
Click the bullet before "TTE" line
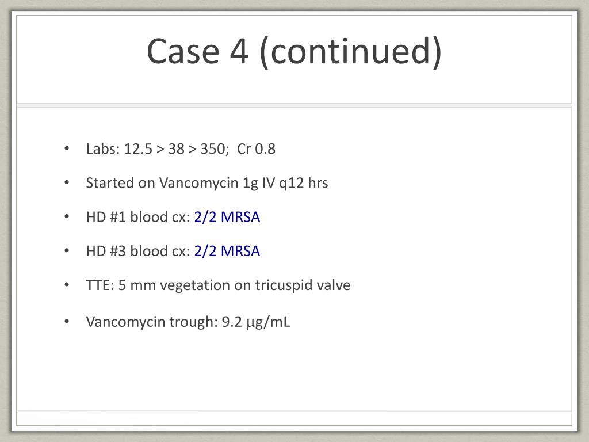(67, 285)
